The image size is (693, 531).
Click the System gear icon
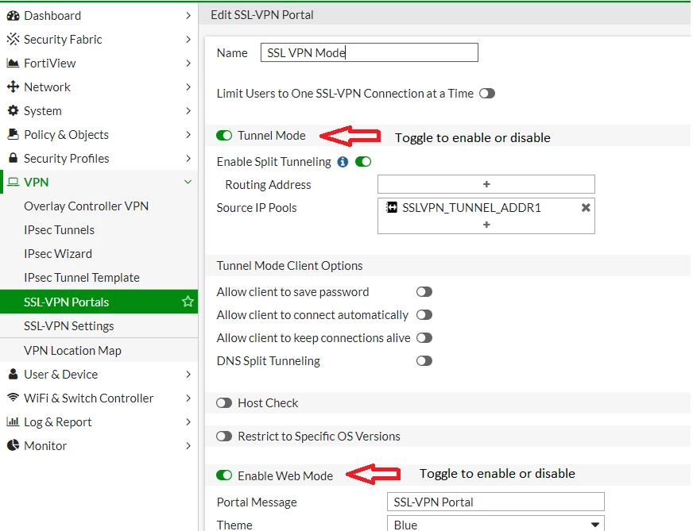[14, 110]
